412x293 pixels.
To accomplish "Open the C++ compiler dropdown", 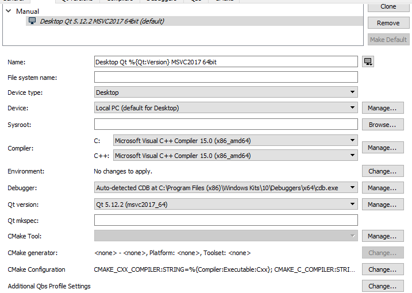I will point(236,155).
